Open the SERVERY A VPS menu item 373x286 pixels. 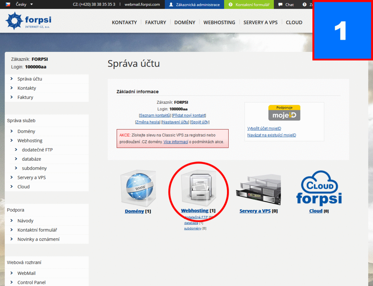click(260, 22)
